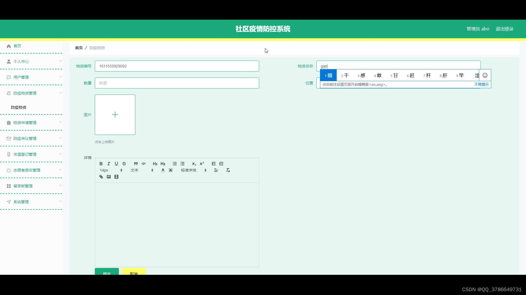
Task: Click the 系统管理 paper-plane icon
Action: point(9,202)
